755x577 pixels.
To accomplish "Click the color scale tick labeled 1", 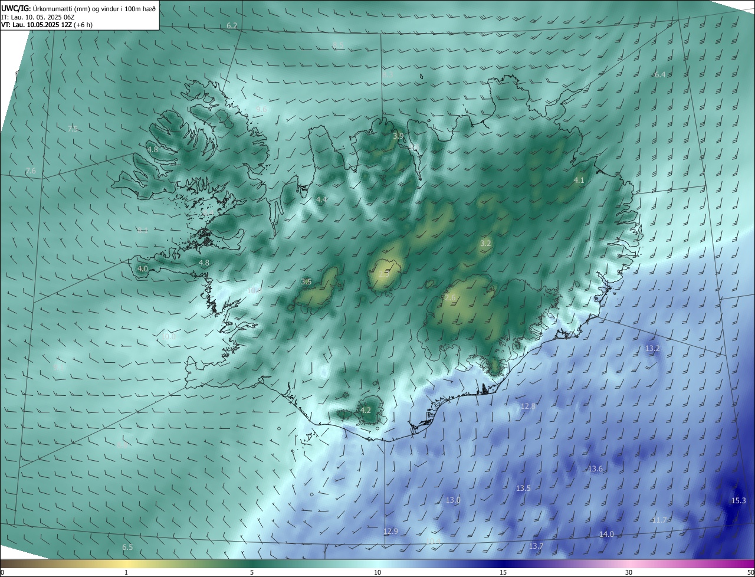I will tap(126, 572).
